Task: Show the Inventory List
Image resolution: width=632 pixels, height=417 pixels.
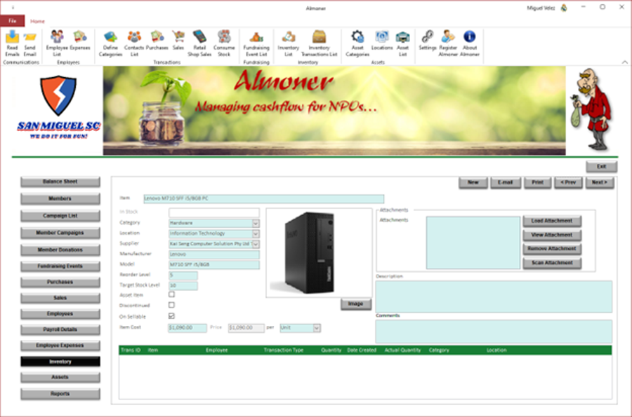Action: click(x=288, y=43)
